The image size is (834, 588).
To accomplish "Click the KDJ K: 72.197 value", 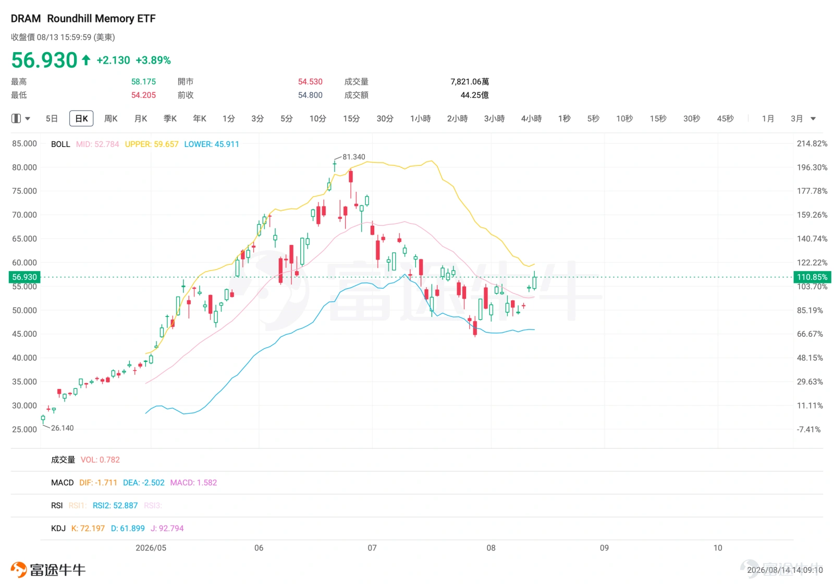I will click(x=88, y=529).
